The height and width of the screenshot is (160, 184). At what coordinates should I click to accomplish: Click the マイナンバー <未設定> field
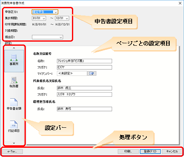coord(72,73)
